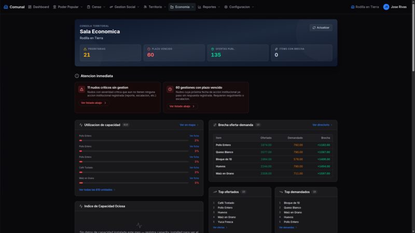Viewport: 415px width, 233px height.
Task: Click the Queso Blanco row in Brecha table
Action: pyautogui.click(x=273, y=152)
